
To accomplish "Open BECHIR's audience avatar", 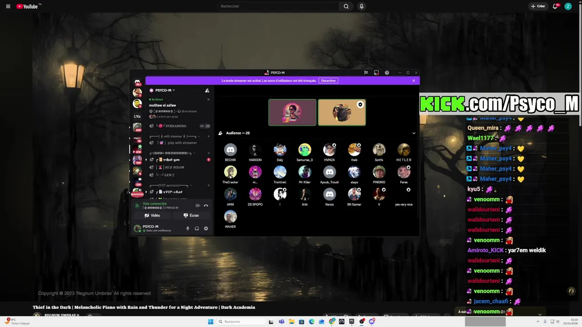I will click(x=231, y=150).
